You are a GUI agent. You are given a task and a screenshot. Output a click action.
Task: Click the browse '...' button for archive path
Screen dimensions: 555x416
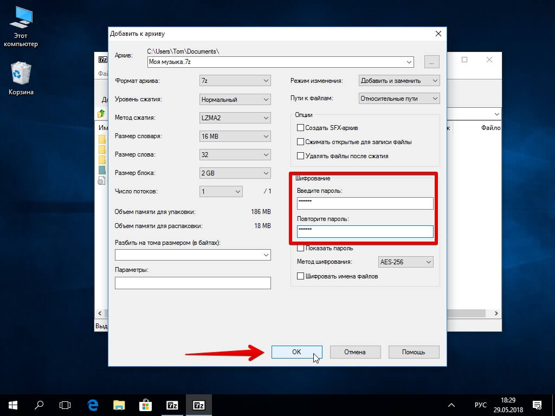point(432,62)
